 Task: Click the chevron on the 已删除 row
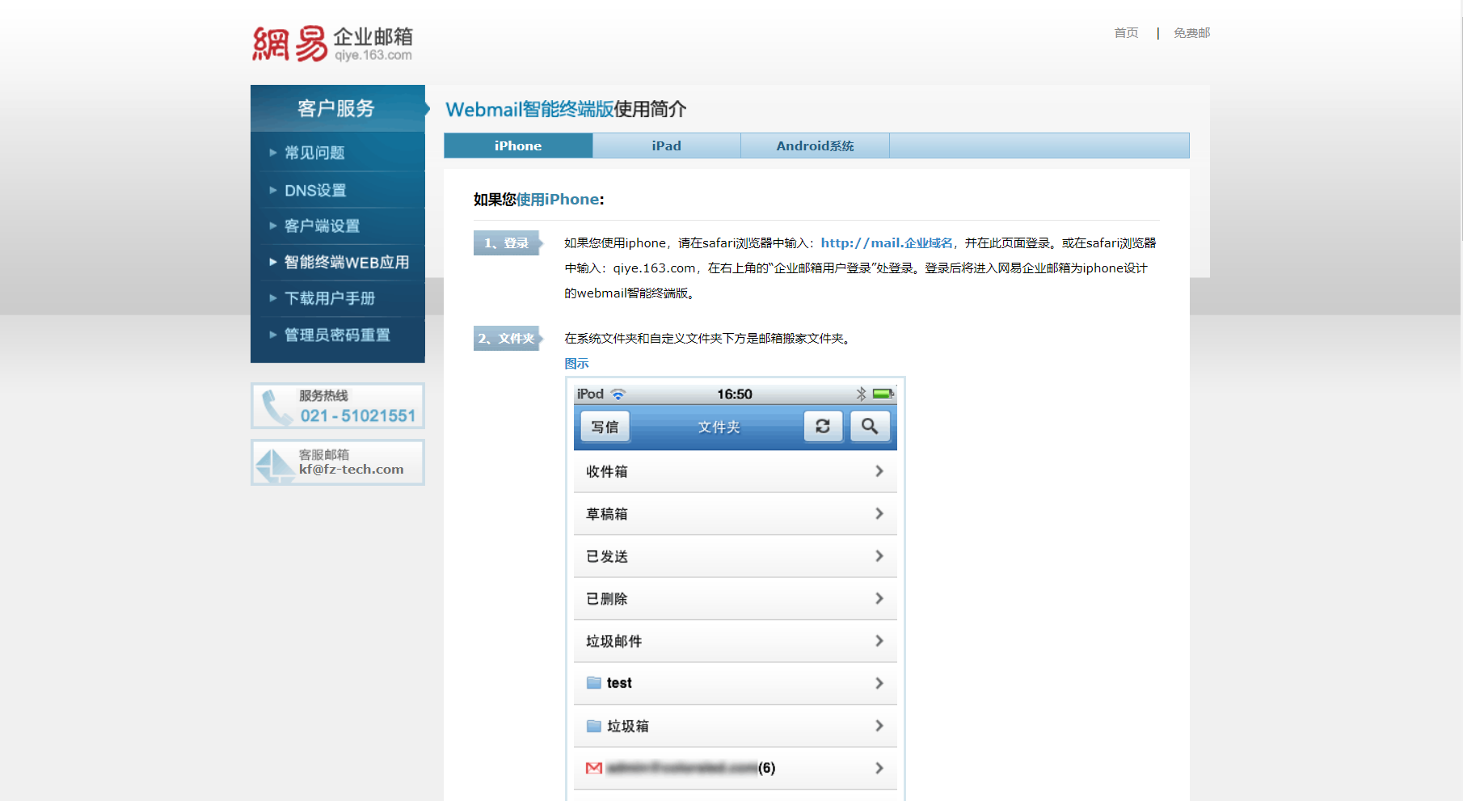pyautogui.click(x=879, y=599)
